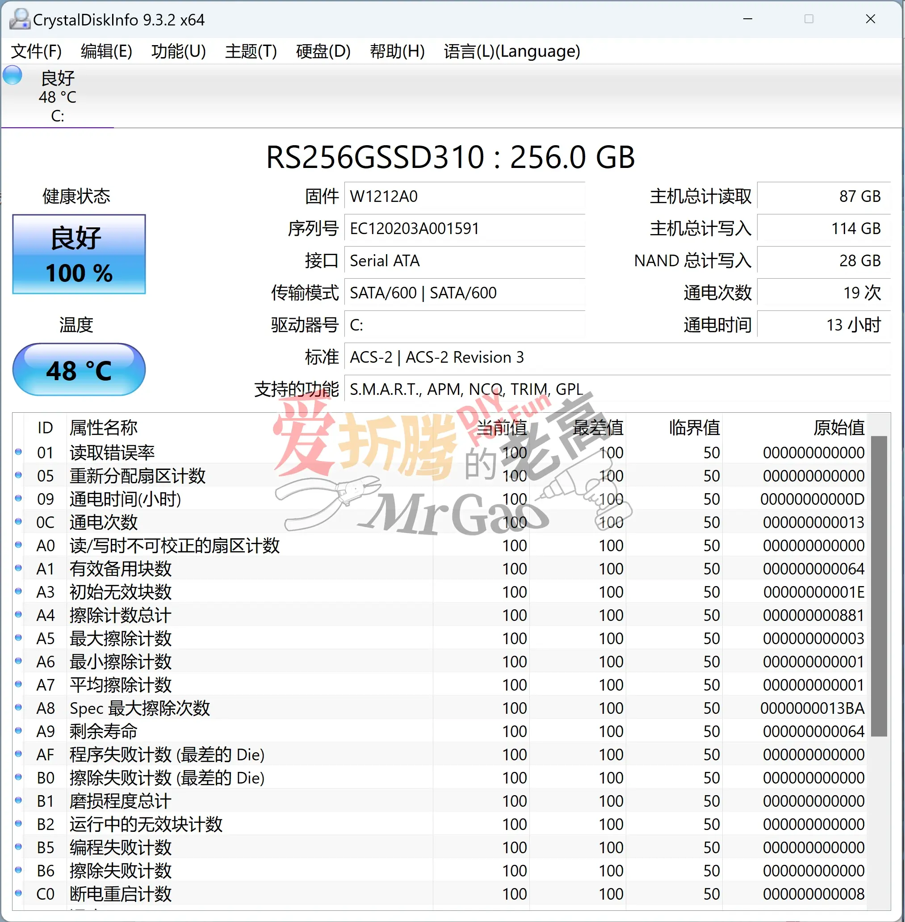This screenshot has width=905, height=922.
Task: Minimize the CrystalDiskInfo window
Action: click(748, 19)
